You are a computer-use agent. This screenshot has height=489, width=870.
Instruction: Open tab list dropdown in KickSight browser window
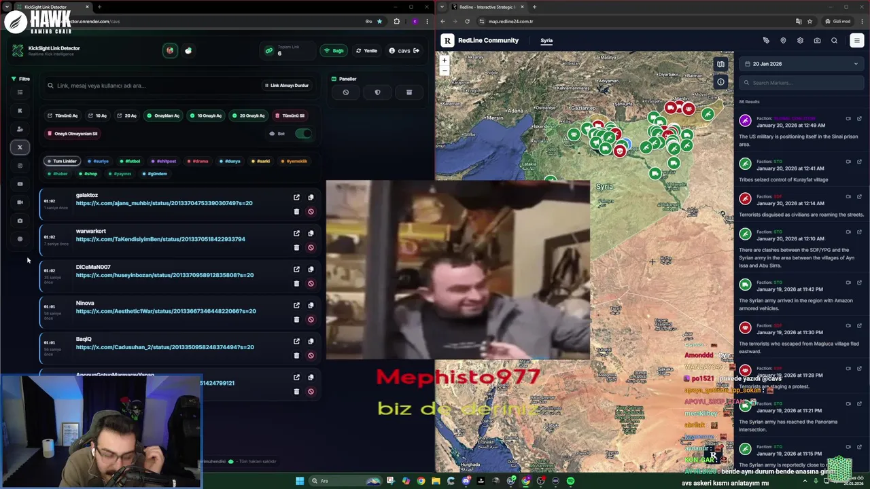pyautogui.click(x=7, y=7)
